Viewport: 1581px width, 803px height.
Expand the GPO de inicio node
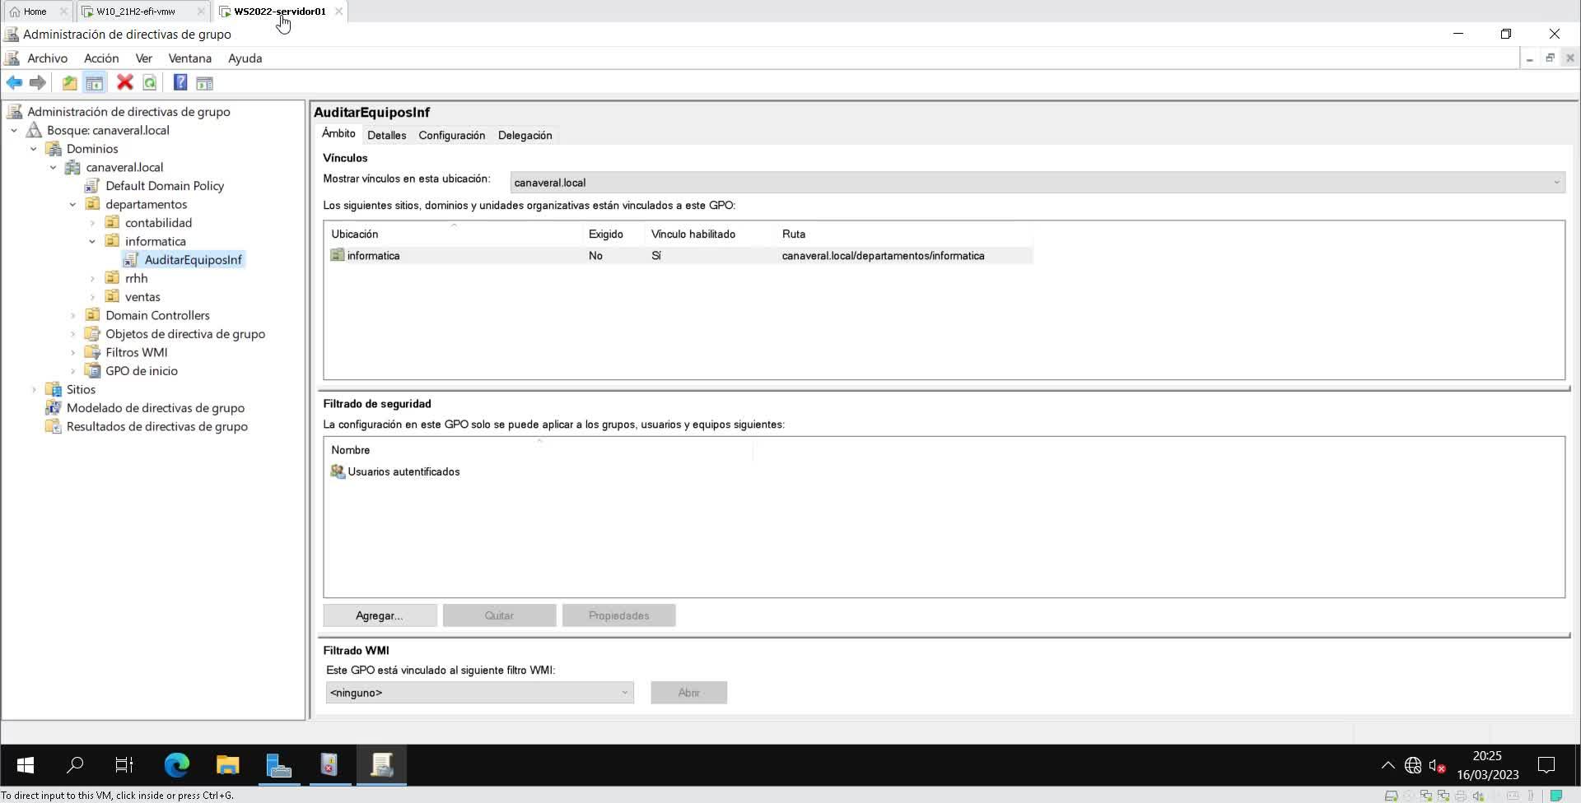click(x=73, y=371)
